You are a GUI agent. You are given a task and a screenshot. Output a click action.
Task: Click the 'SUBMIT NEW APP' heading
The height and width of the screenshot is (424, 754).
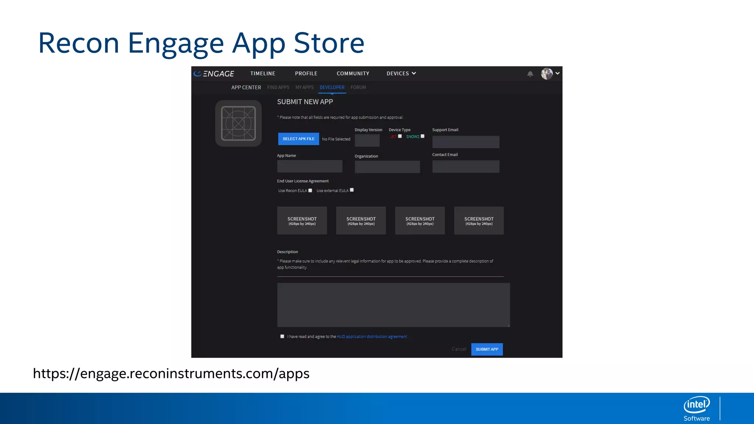tap(305, 102)
